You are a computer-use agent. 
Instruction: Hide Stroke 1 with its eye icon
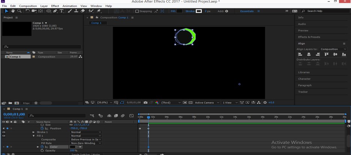(4, 132)
